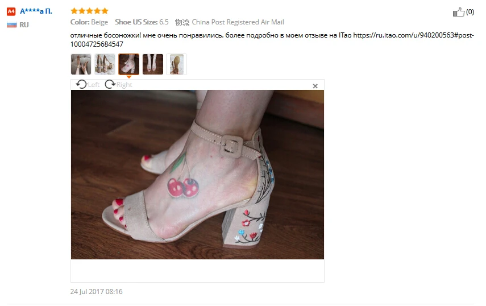Click the RU country label
The width and height of the screenshot is (486, 306).
(24, 25)
